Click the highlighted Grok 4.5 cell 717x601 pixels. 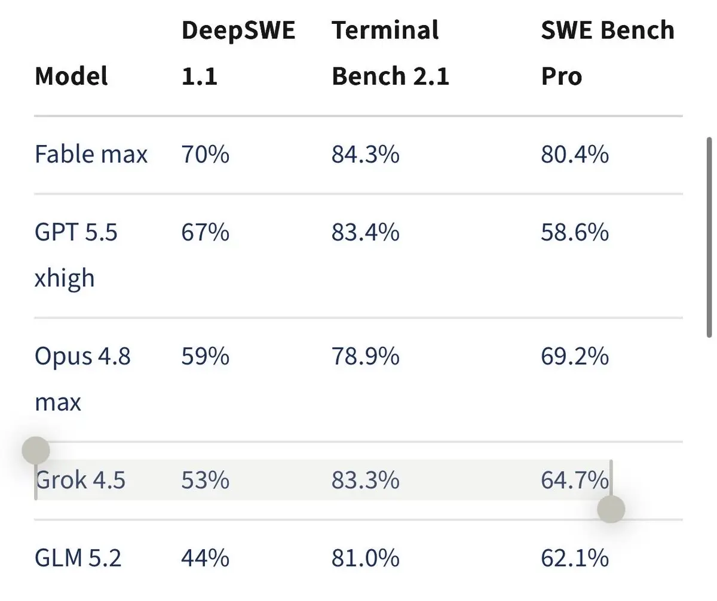click(x=80, y=480)
